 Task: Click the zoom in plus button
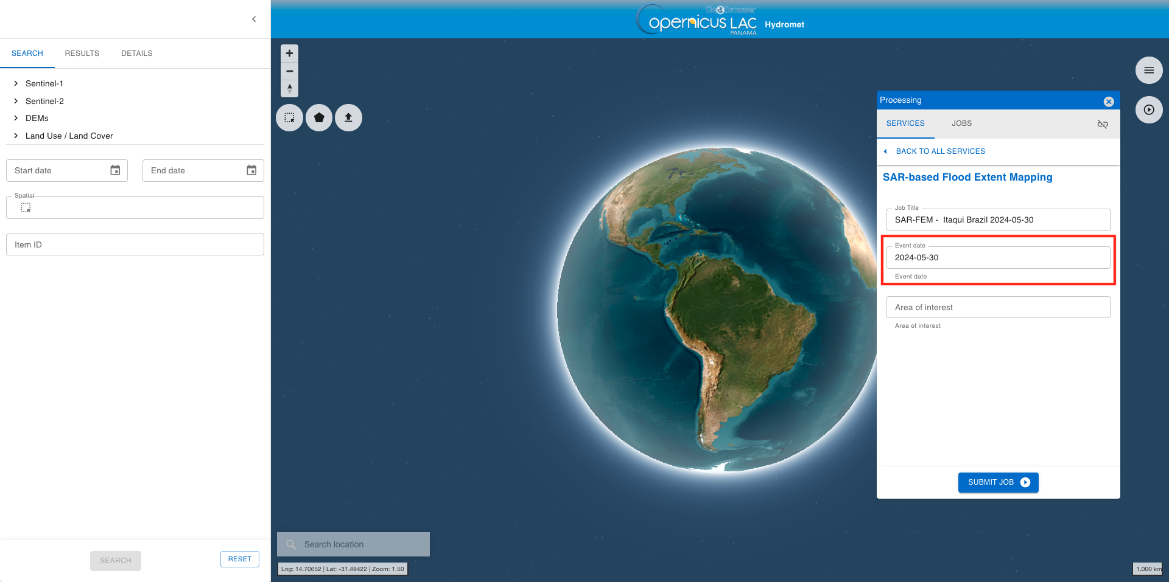(289, 54)
